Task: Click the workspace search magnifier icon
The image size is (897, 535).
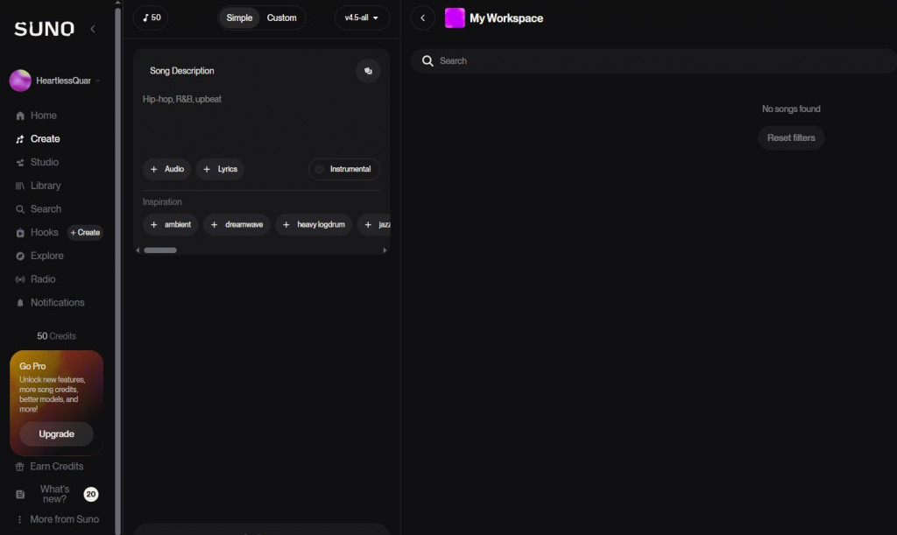Action: [427, 60]
